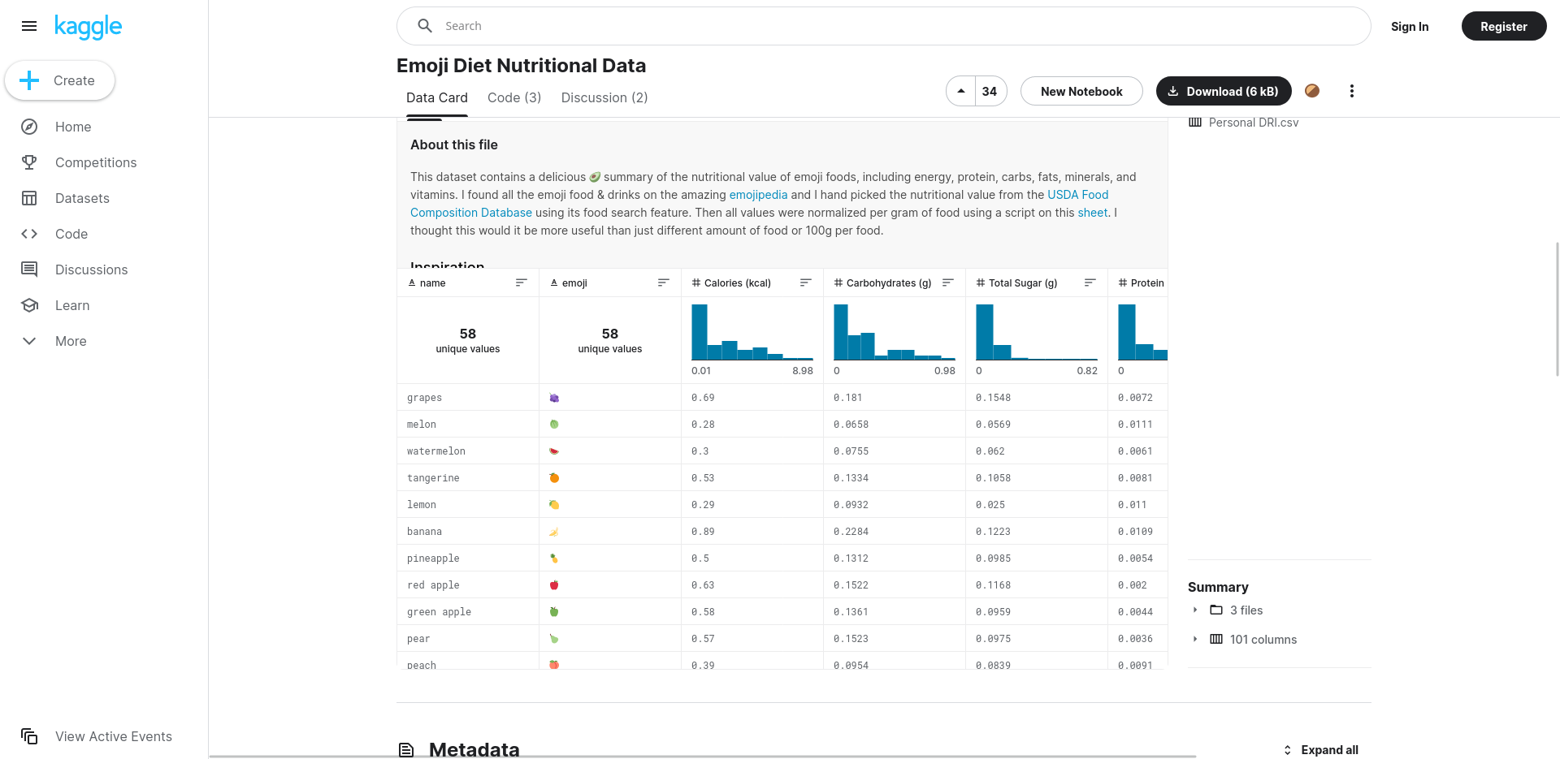Viewport: 1560px width, 759px height.
Task: Open the emojipedia link
Action: pyautogui.click(x=759, y=195)
